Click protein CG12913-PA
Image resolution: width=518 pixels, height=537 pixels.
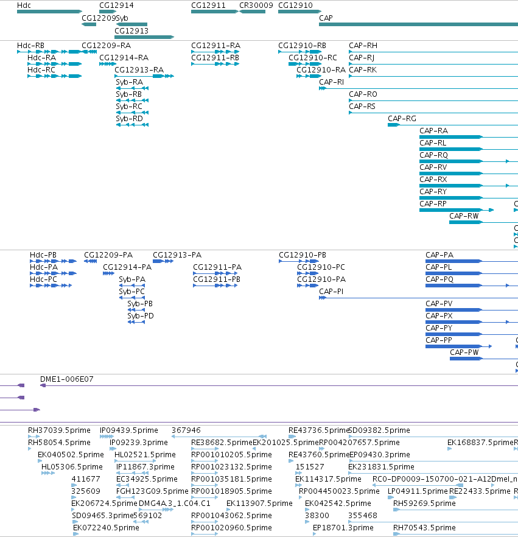[x=163, y=261]
